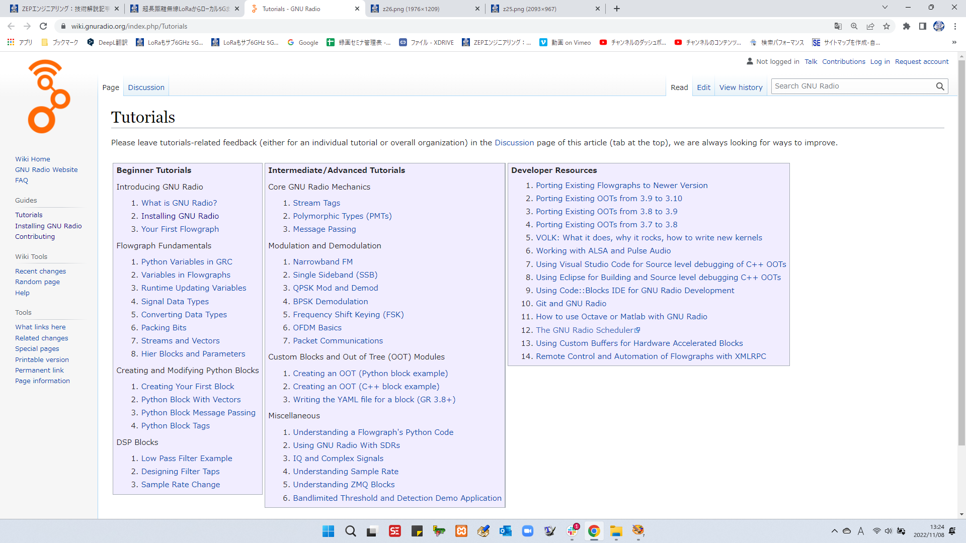Click the page's vertical scrollbar

961,251
